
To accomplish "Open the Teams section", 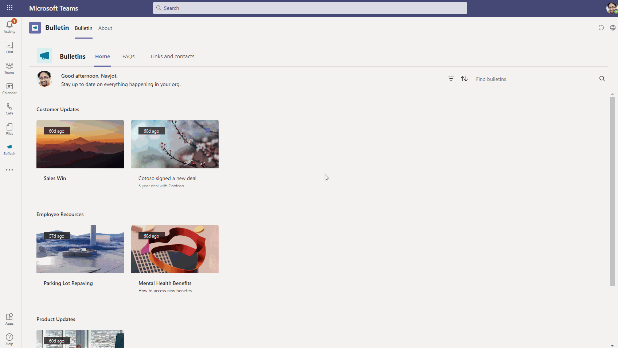I will coord(9,68).
